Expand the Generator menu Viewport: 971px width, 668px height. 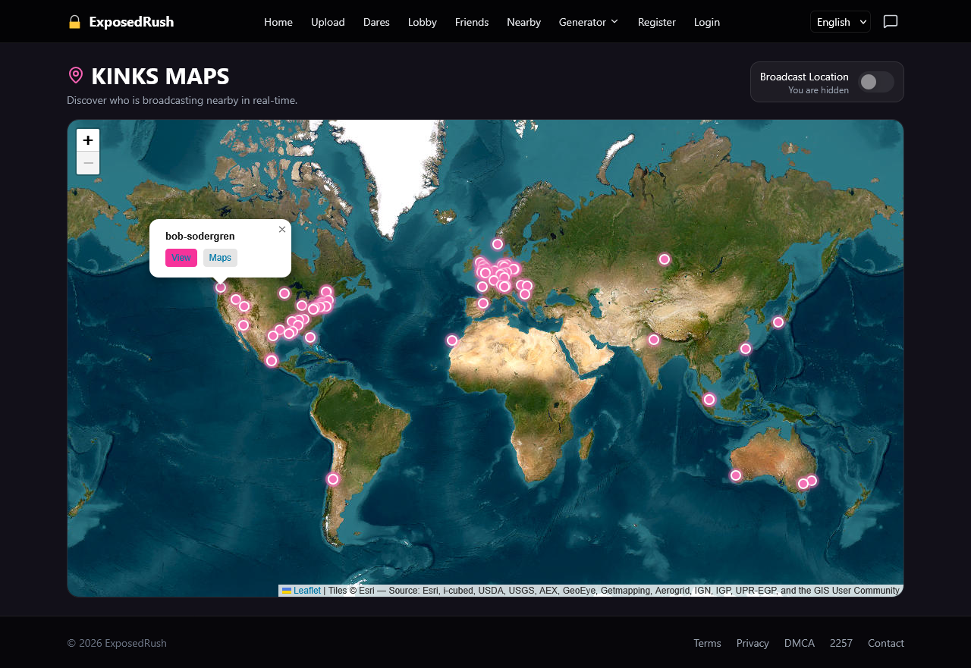click(589, 22)
